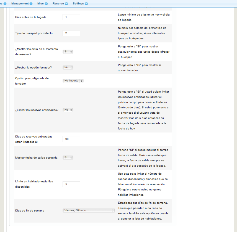
Task: Open the Management menu
Action: click(22, 4)
